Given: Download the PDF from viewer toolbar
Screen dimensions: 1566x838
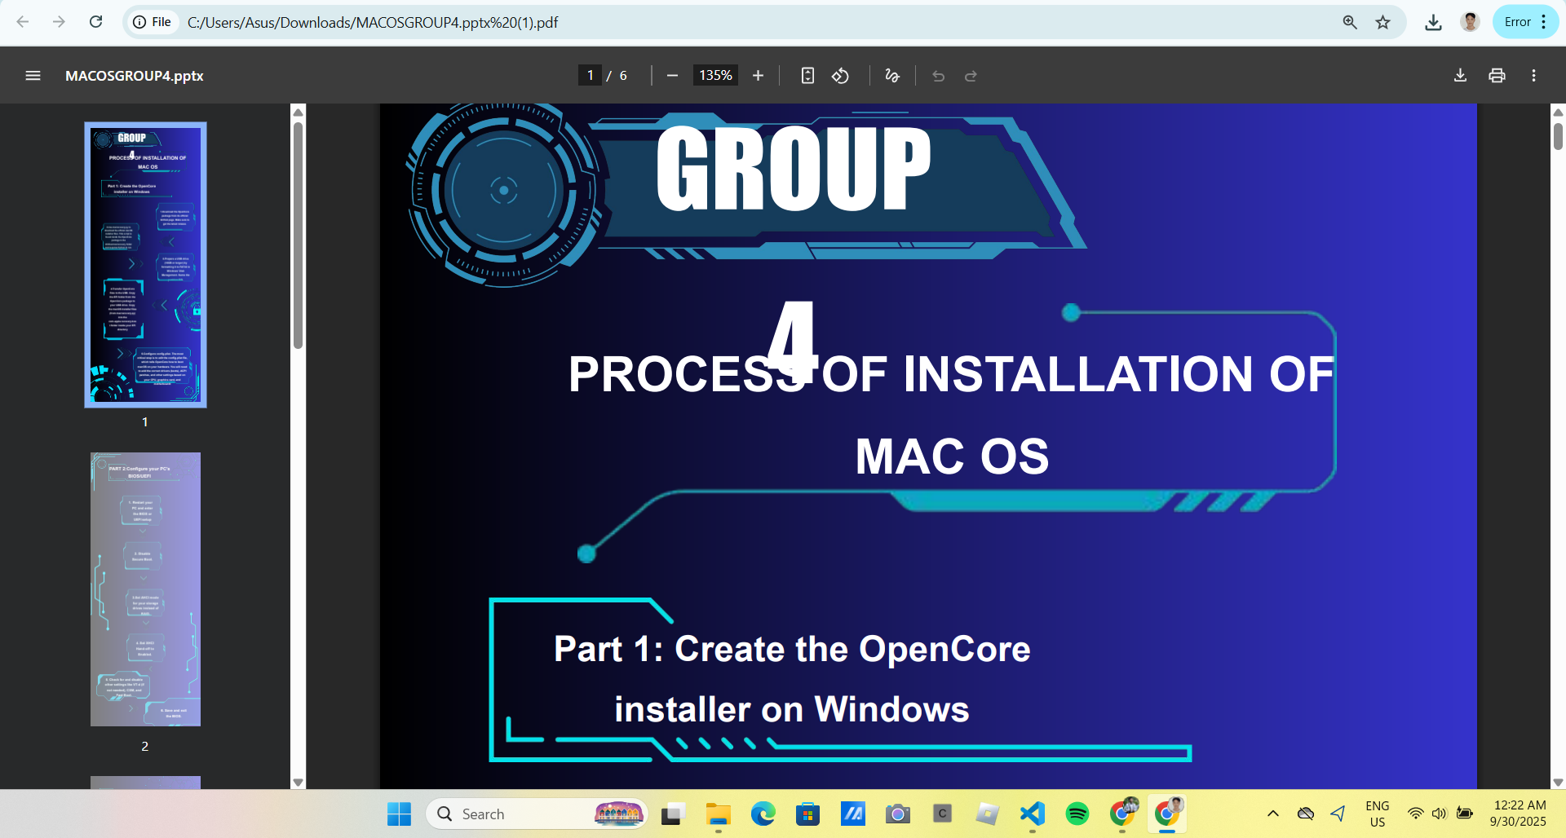Looking at the screenshot, I should [1460, 76].
